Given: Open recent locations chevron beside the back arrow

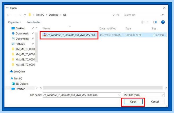Looking at the screenshot, I should pyautogui.click(x=20, y=15).
